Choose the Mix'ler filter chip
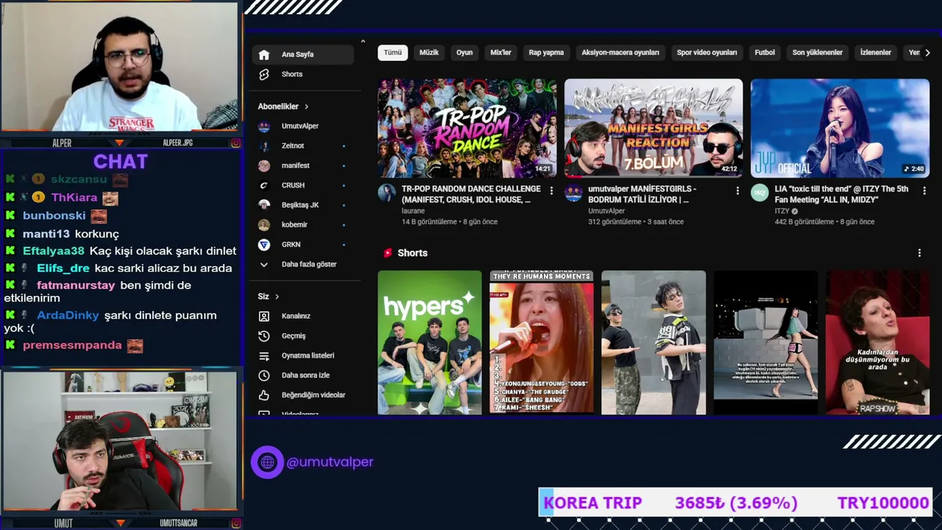 click(500, 53)
